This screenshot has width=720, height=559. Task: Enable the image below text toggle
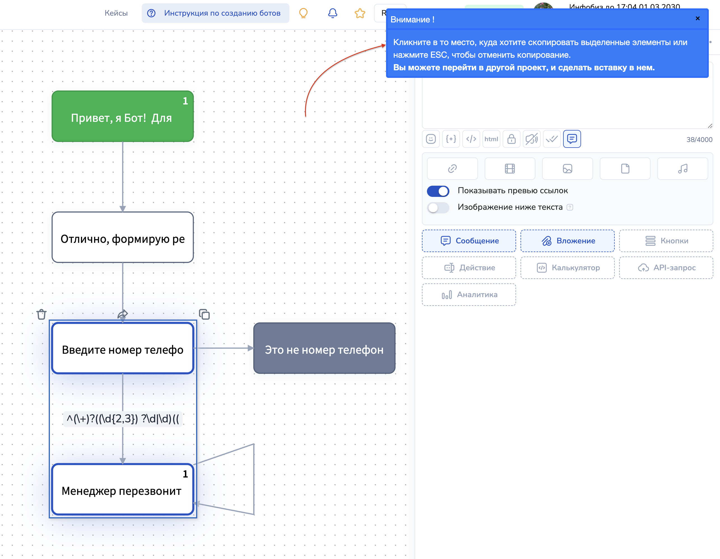pyautogui.click(x=438, y=207)
